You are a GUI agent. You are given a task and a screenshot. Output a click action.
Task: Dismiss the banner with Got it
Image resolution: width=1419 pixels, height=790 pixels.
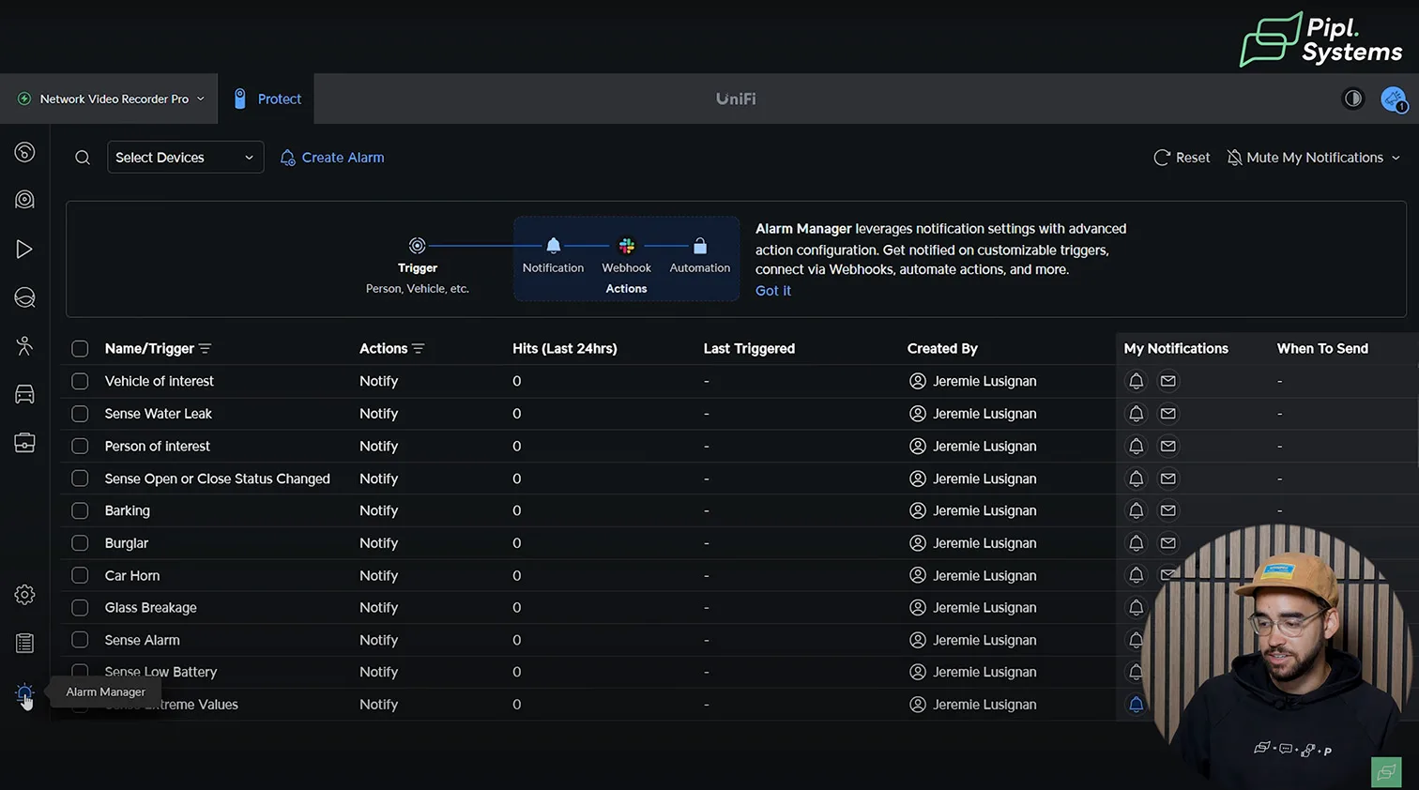[x=773, y=291]
